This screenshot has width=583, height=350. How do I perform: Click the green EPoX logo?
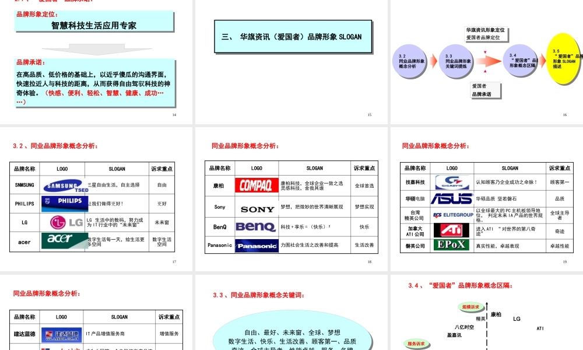click(451, 245)
